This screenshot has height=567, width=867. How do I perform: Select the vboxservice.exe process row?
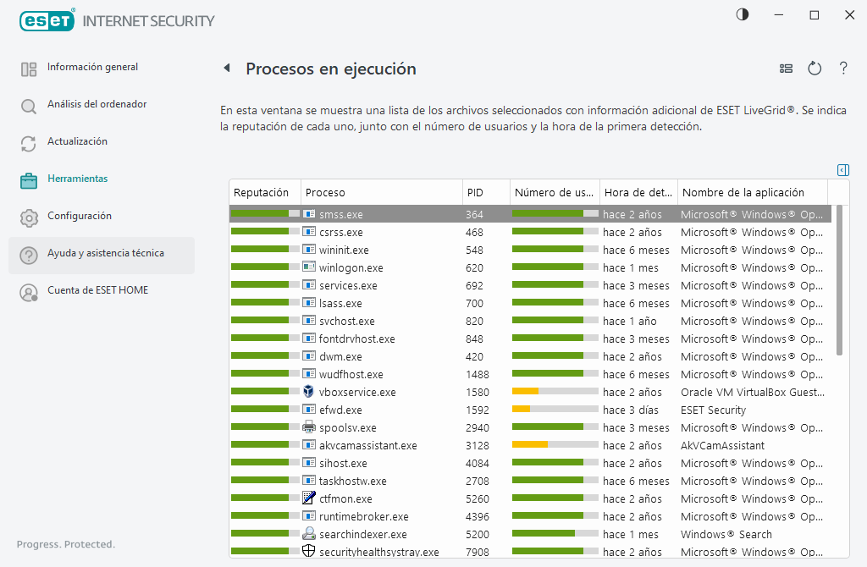(x=357, y=393)
